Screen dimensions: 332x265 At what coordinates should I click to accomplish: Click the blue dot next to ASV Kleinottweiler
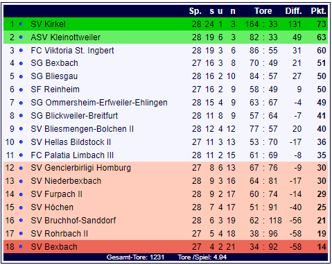[21, 37]
